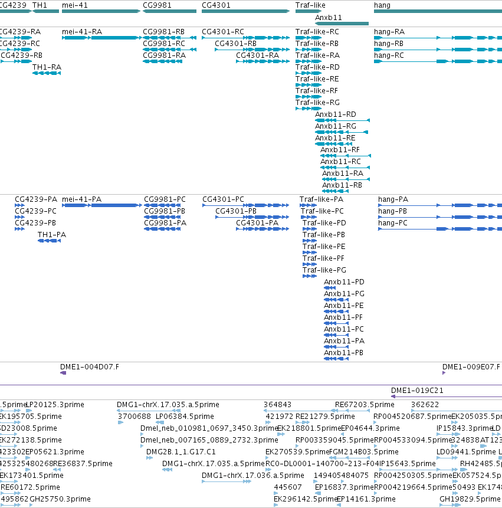
Task: Select feature 364843
Action: pyautogui.click(x=278, y=405)
